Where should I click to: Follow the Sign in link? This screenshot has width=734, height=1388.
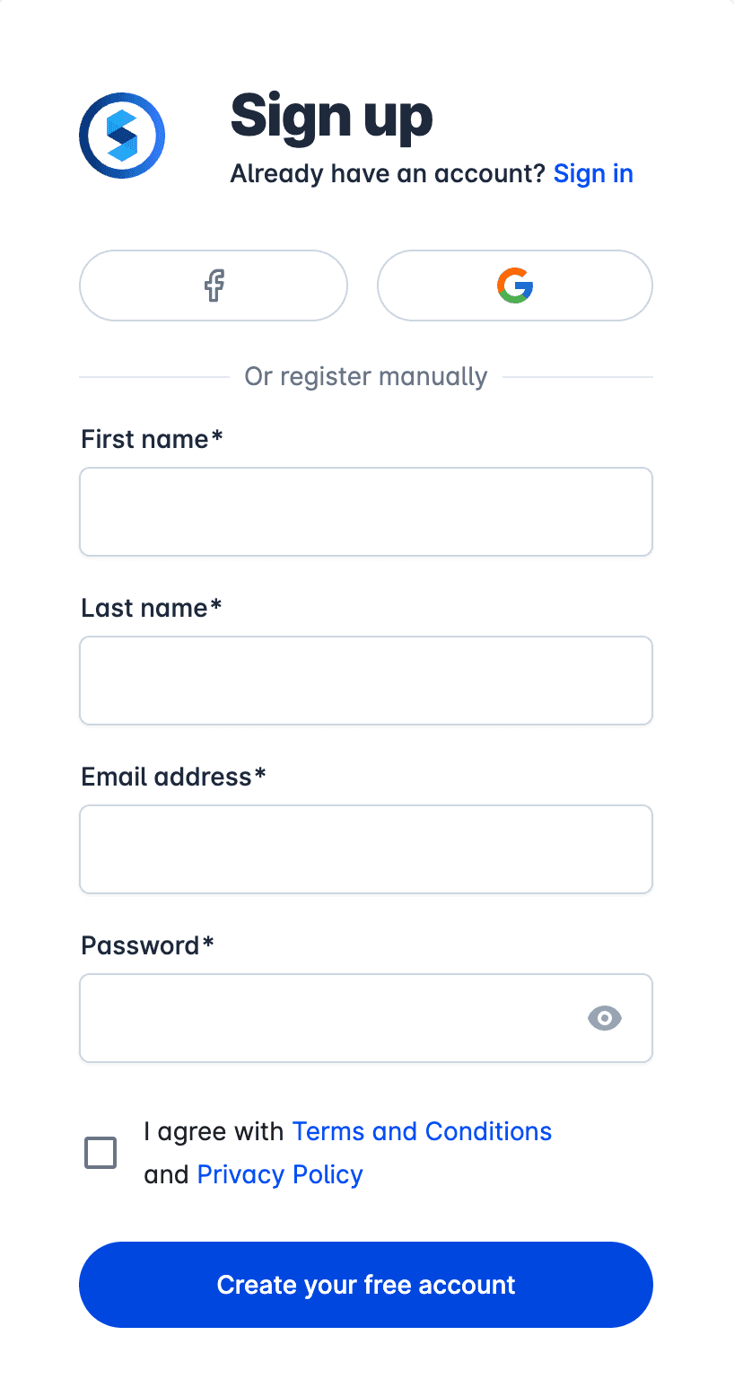tap(593, 173)
